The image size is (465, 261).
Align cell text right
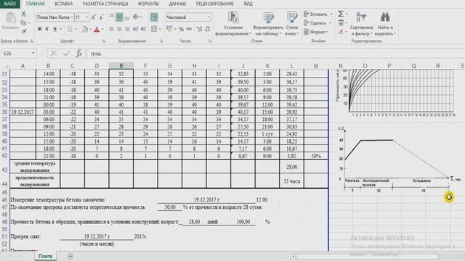tap(127, 29)
